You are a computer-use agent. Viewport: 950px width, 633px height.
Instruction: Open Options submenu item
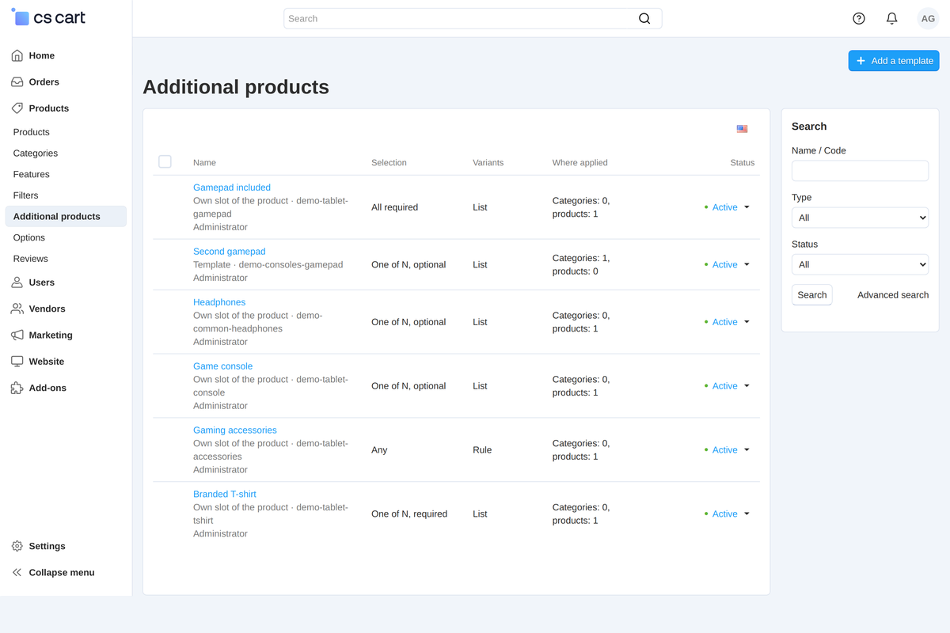click(29, 237)
